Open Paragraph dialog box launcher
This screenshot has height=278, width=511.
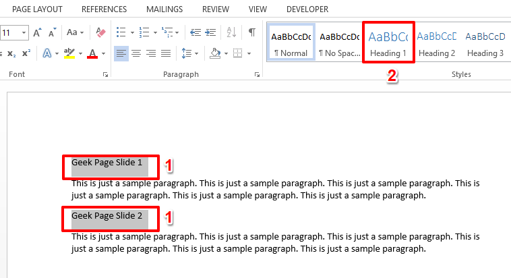257,75
